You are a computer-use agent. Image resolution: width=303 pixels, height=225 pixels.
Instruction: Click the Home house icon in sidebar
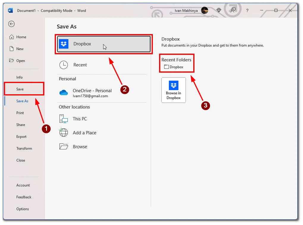(12, 37)
